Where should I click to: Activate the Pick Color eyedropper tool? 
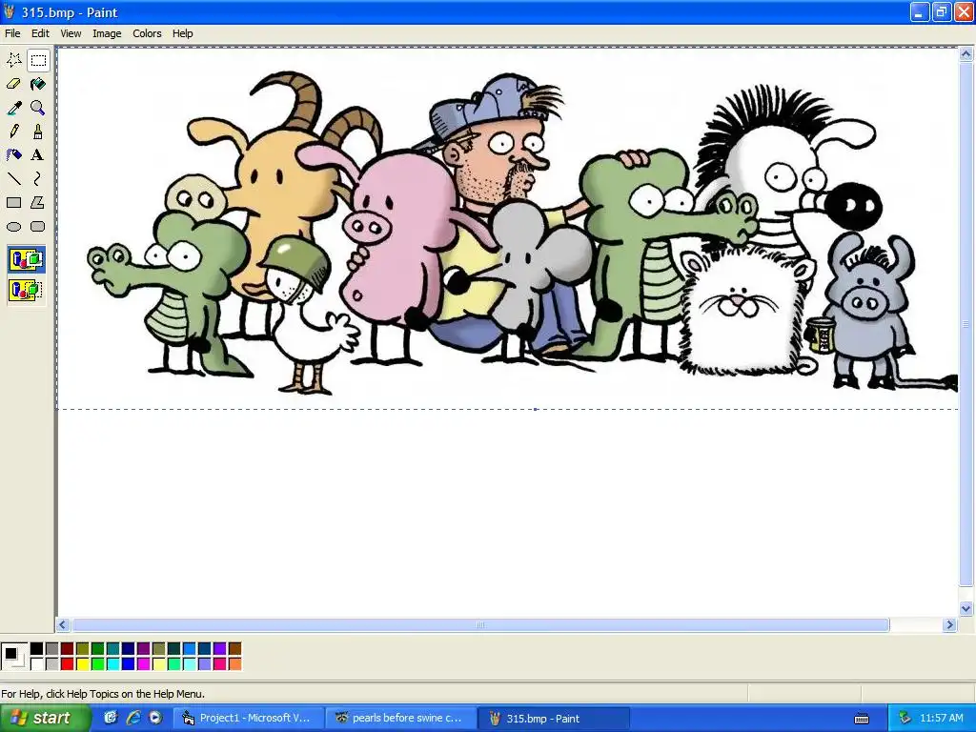pyautogui.click(x=13, y=108)
